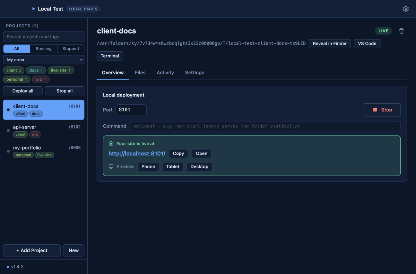This screenshot has width=416, height=274.
Task: Stop the local deployment
Action: (382, 110)
